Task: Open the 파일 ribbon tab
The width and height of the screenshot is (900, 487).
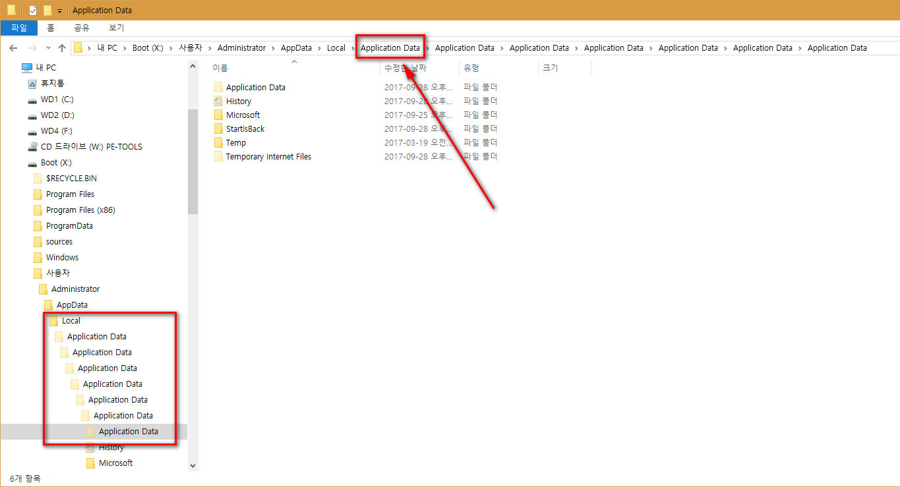Action: [19, 28]
